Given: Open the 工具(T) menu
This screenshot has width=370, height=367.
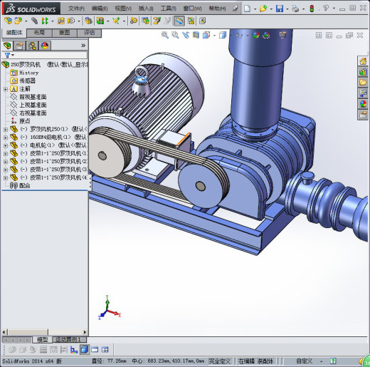Looking at the screenshot, I should (x=168, y=9).
